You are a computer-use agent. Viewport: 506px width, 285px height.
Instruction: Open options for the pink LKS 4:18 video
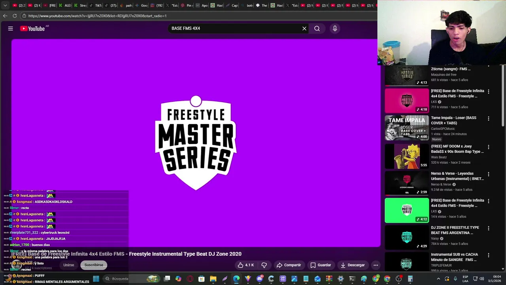(489, 91)
